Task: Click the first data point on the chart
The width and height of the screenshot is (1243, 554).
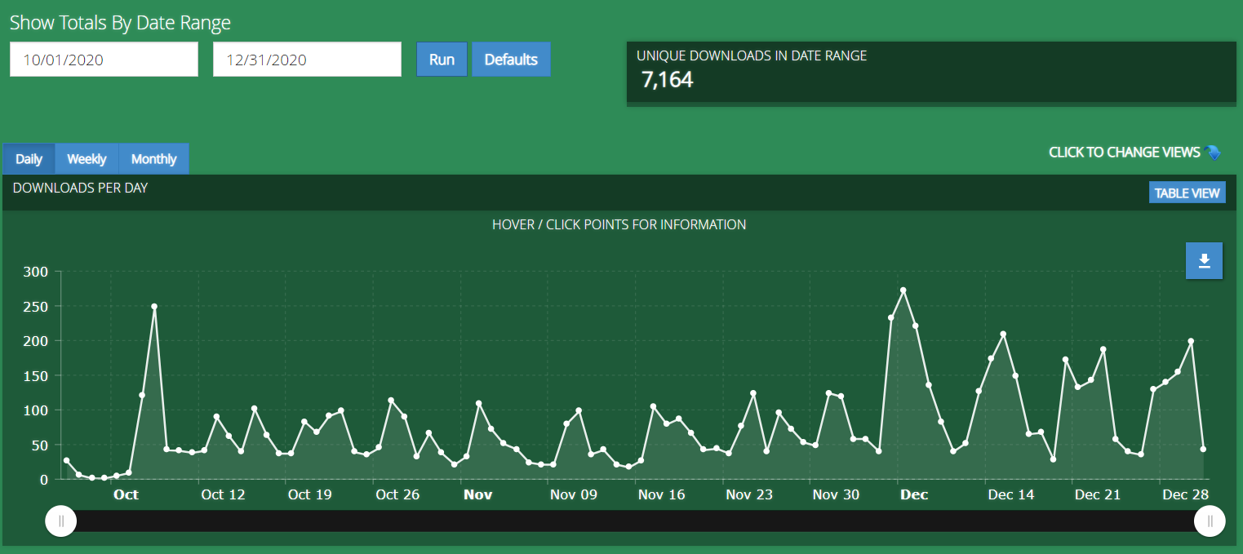Action: 67,461
